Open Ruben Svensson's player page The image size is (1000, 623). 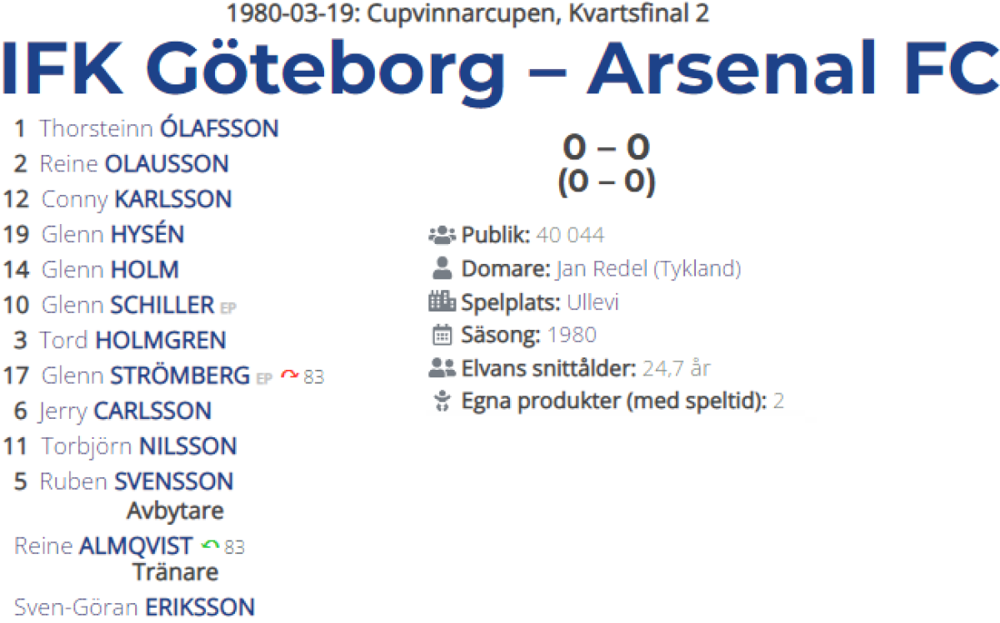coord(136,481)
